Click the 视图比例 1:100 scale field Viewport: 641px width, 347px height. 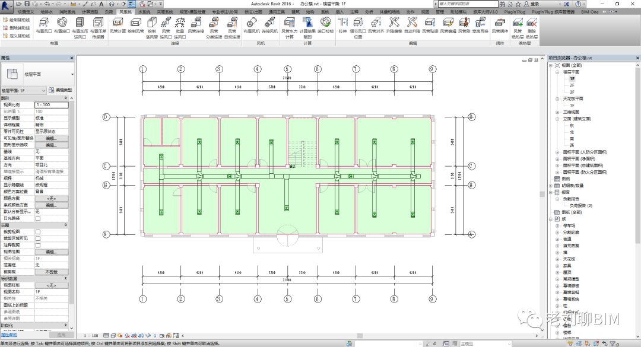pyautogui.click(x=52, y=105)
